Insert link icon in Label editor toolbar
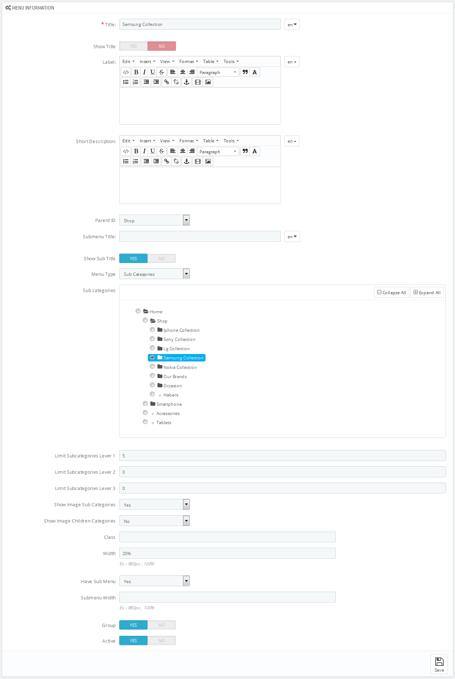 (167, 82)
